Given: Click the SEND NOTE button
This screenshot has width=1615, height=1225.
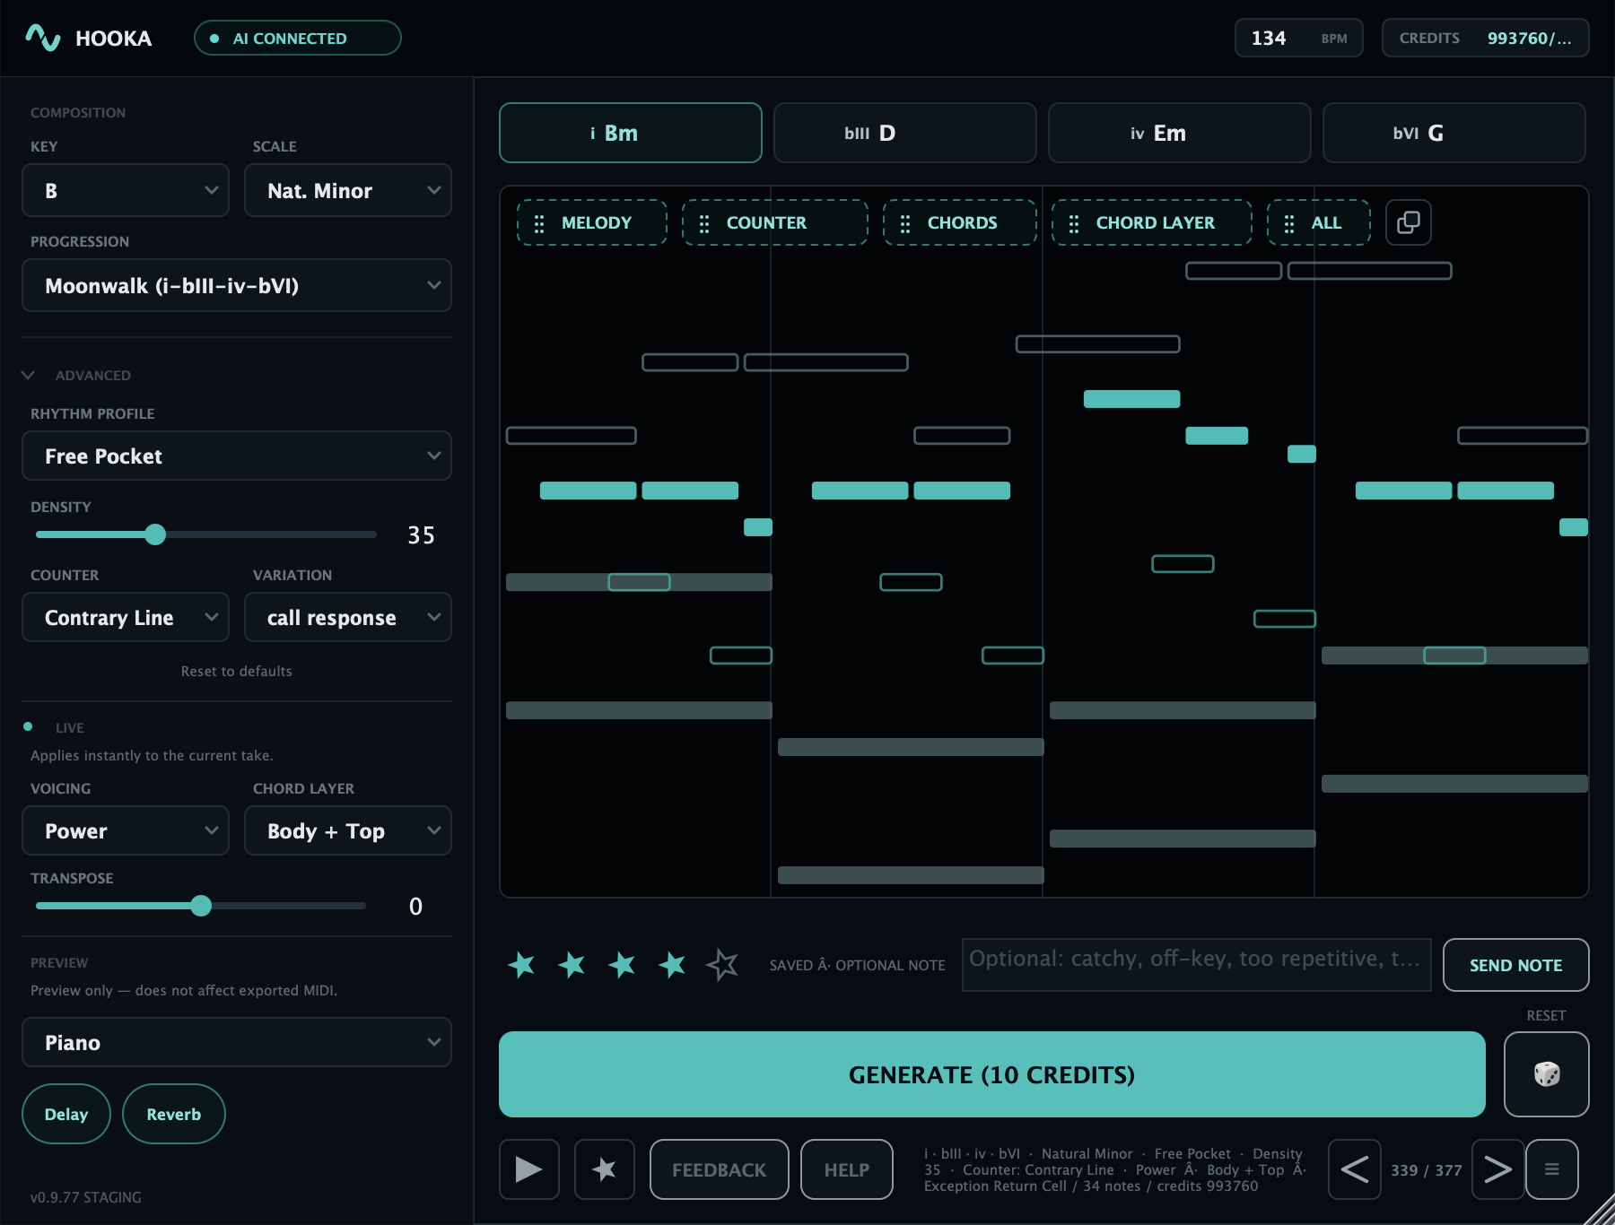Looking at the screenshot, I should coord(1516,965).
